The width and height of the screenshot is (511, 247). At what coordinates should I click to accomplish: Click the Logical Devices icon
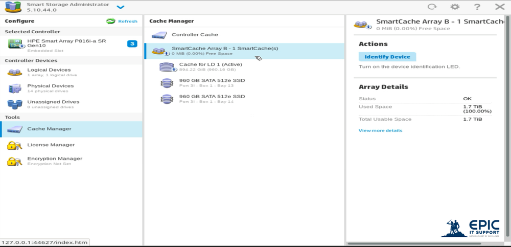(15, 72)
